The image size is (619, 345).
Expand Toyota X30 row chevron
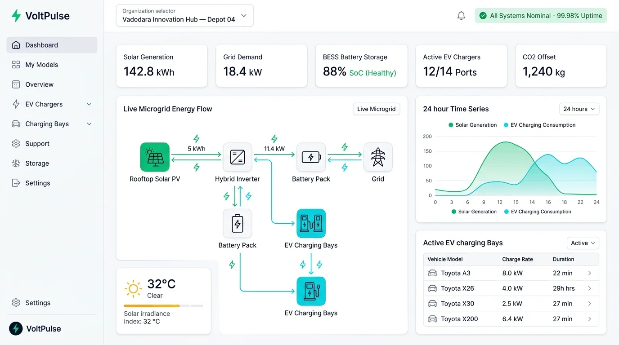(x=590, y=304)
